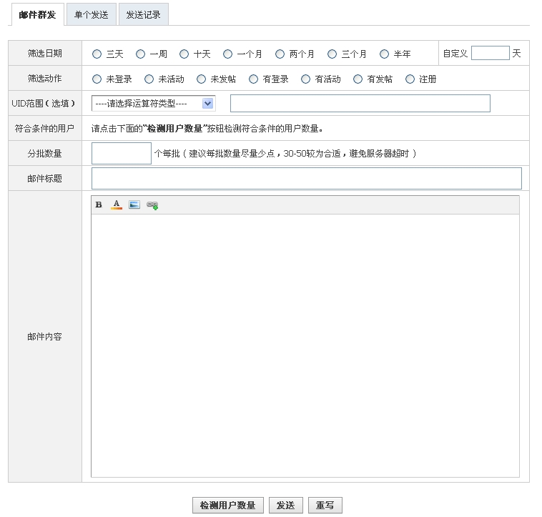Click the insert image icon
542x517 pixels.
click(x=134, y=205)
